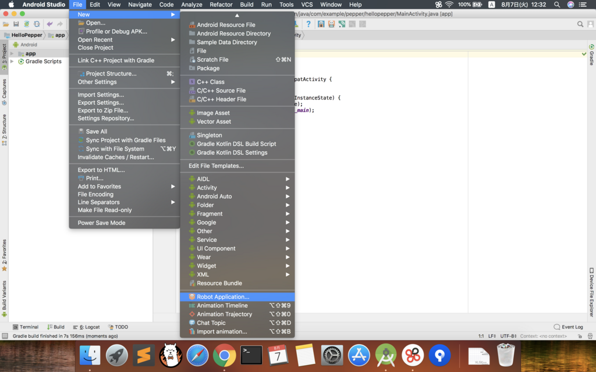This screenshot has height=372, width=596.
Task: Click LF line separator in status bar
Action: (492, 336)
